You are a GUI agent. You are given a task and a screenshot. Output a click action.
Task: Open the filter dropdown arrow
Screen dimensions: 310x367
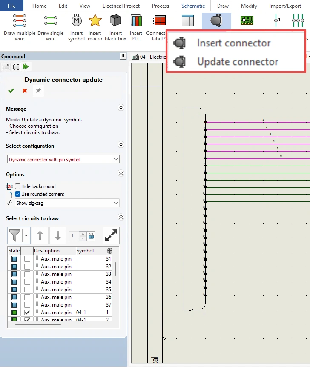click(x=26, y=235)
